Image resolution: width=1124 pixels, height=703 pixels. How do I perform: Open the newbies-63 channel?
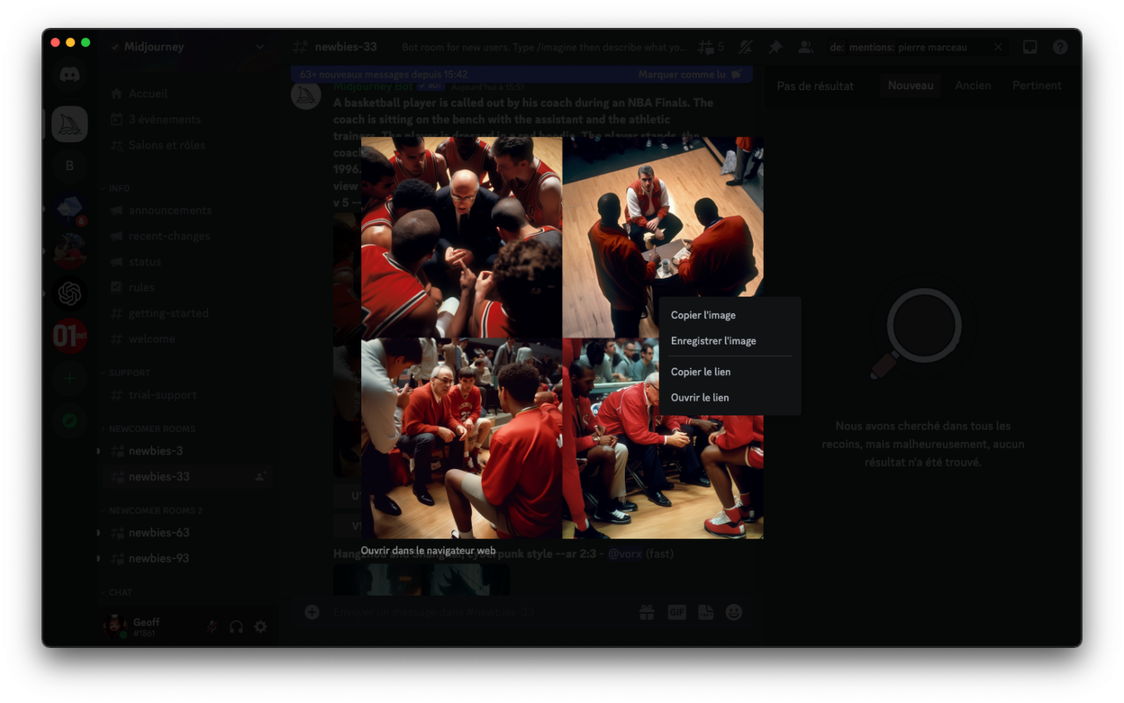click(x=186, y=532)
